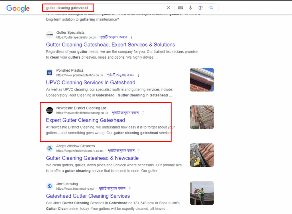Open Gutter Cleaning Gateshead & Newcastle result

92,158
